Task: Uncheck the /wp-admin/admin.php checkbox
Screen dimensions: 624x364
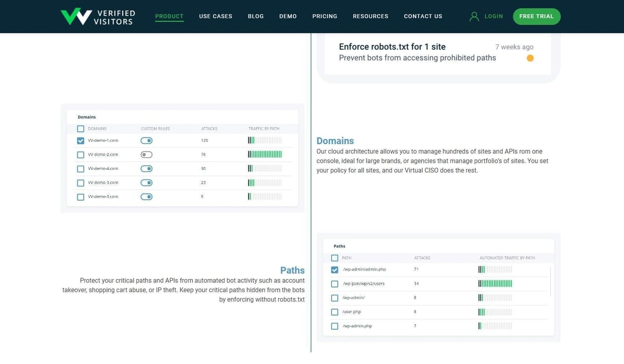Action: (x=334, y=269)
